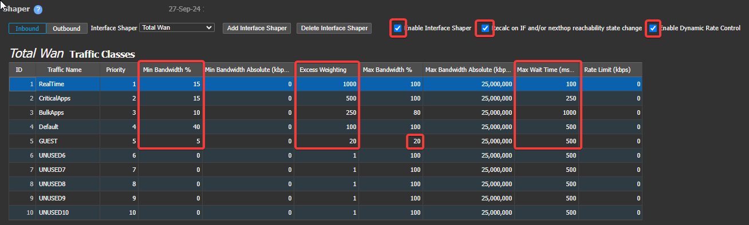Edit CriticalApps Min Bandwidth % value 15
Screen dimensions: 749x225
click(x=171, y=98)
